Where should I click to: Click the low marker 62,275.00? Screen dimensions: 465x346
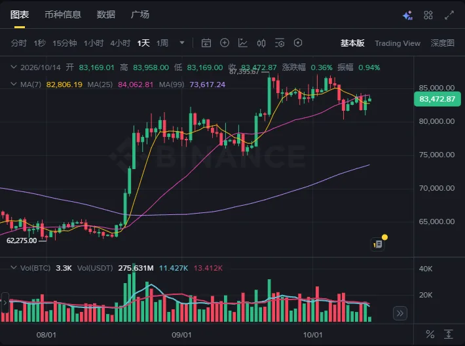pos(22,240)
